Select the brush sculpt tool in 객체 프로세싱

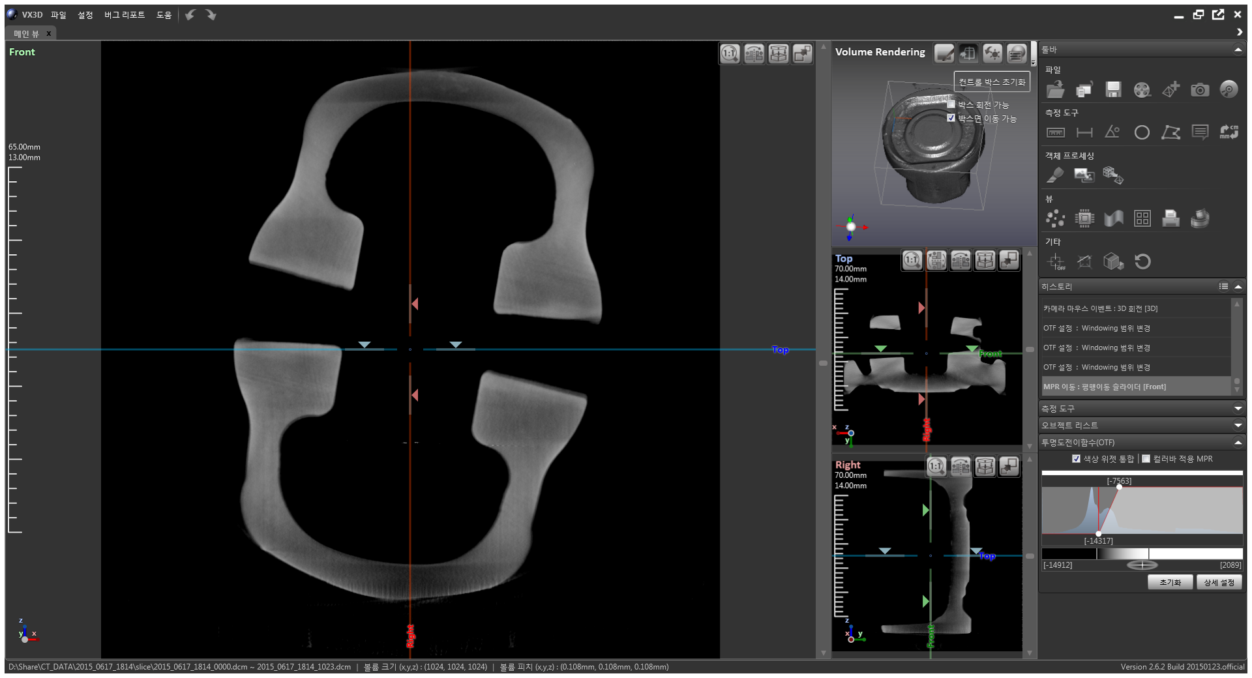click(1055, 175)
